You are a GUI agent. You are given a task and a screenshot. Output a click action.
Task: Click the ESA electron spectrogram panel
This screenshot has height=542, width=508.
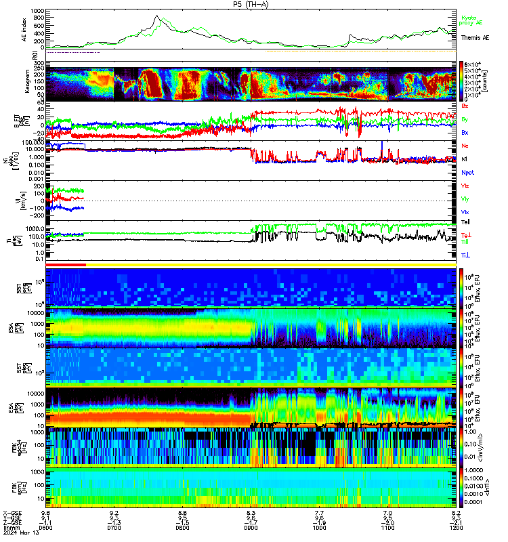(251, 408)
